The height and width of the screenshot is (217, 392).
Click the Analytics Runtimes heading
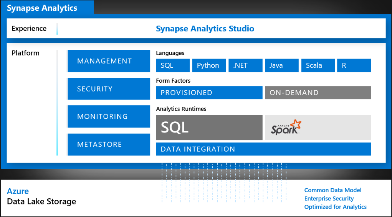point(181,109)
